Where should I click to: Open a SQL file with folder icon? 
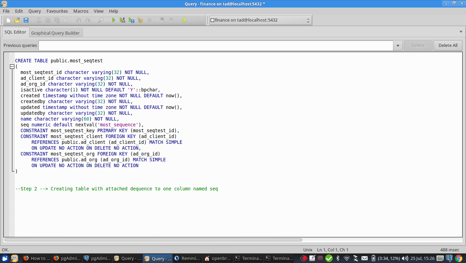[x=17, y=20]
